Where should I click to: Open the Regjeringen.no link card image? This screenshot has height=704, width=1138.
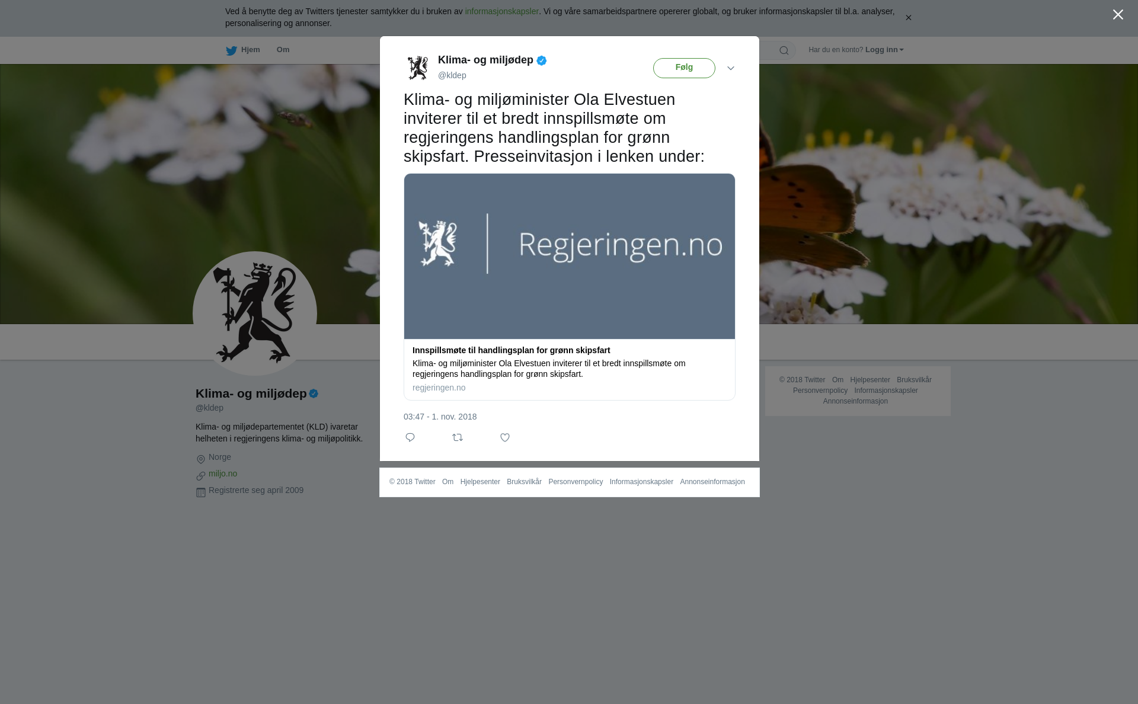tap(570, 256)
